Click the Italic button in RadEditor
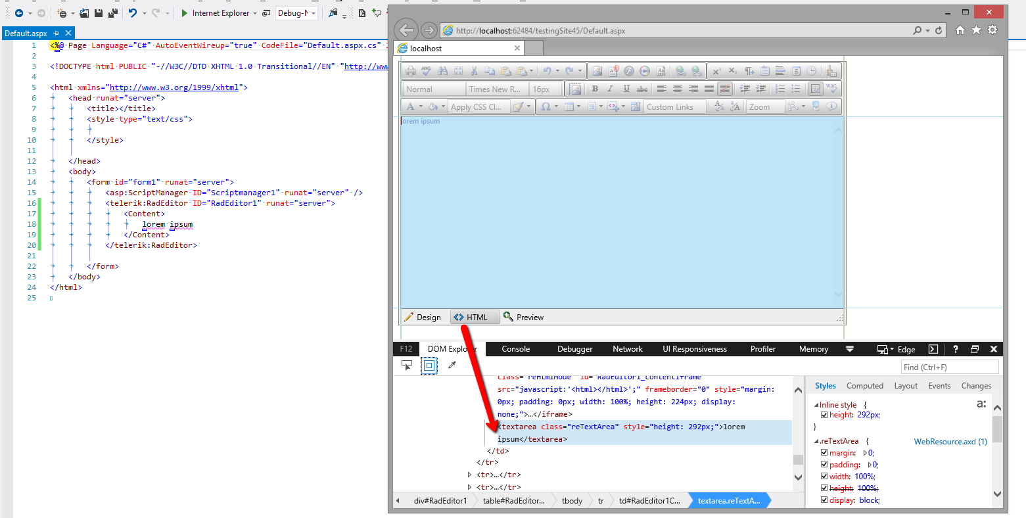The width and height of the screenshot is (1026, 518). coord(611,89)
